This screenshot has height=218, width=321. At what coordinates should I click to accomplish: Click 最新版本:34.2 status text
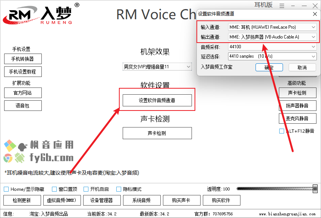(x=155, y=214)
